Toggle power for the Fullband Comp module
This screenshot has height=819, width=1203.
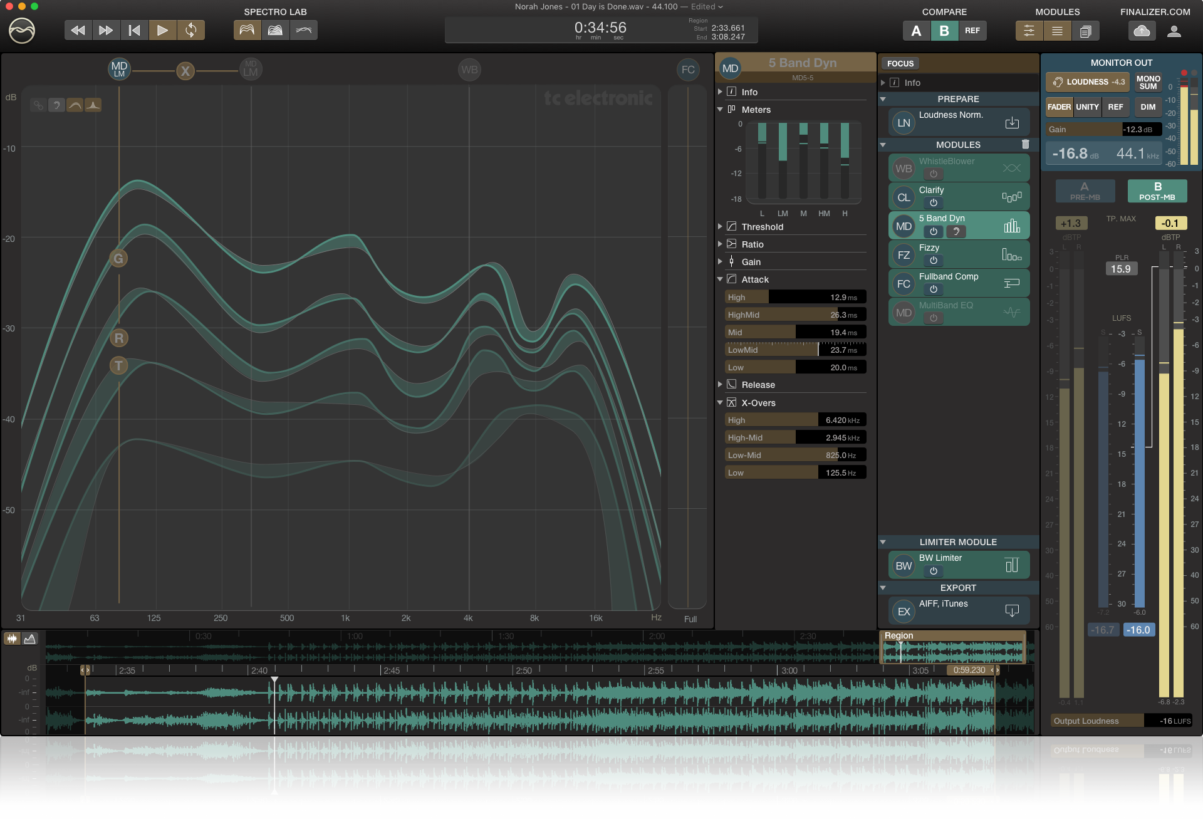point(933,289)
